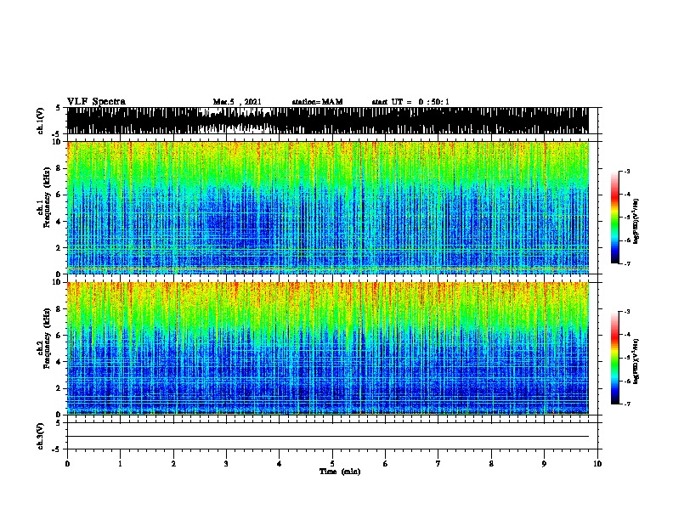Screen dimensions: 673x520
Task: Click the time axis tick label "4"
Action: click(x=280, y=464)
